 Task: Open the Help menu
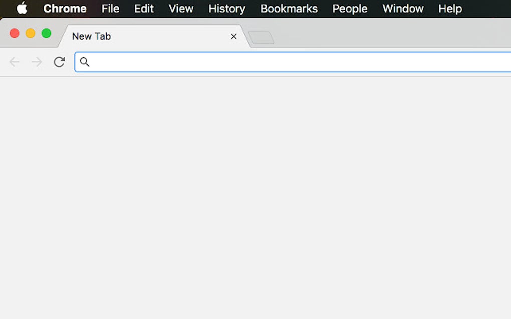pos(449,8)
